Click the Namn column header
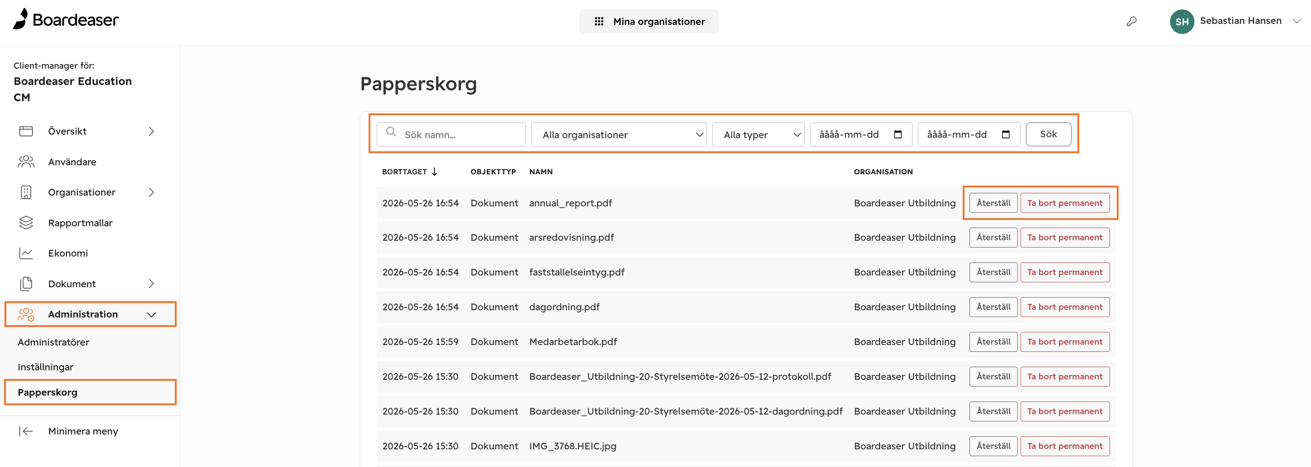Image resolution: width=1311 pixels, height=467 pixels. tap(540, 172)
